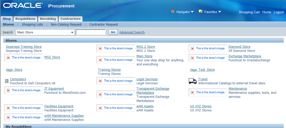Click the My Requisitions section header

(x=144, y=126)
